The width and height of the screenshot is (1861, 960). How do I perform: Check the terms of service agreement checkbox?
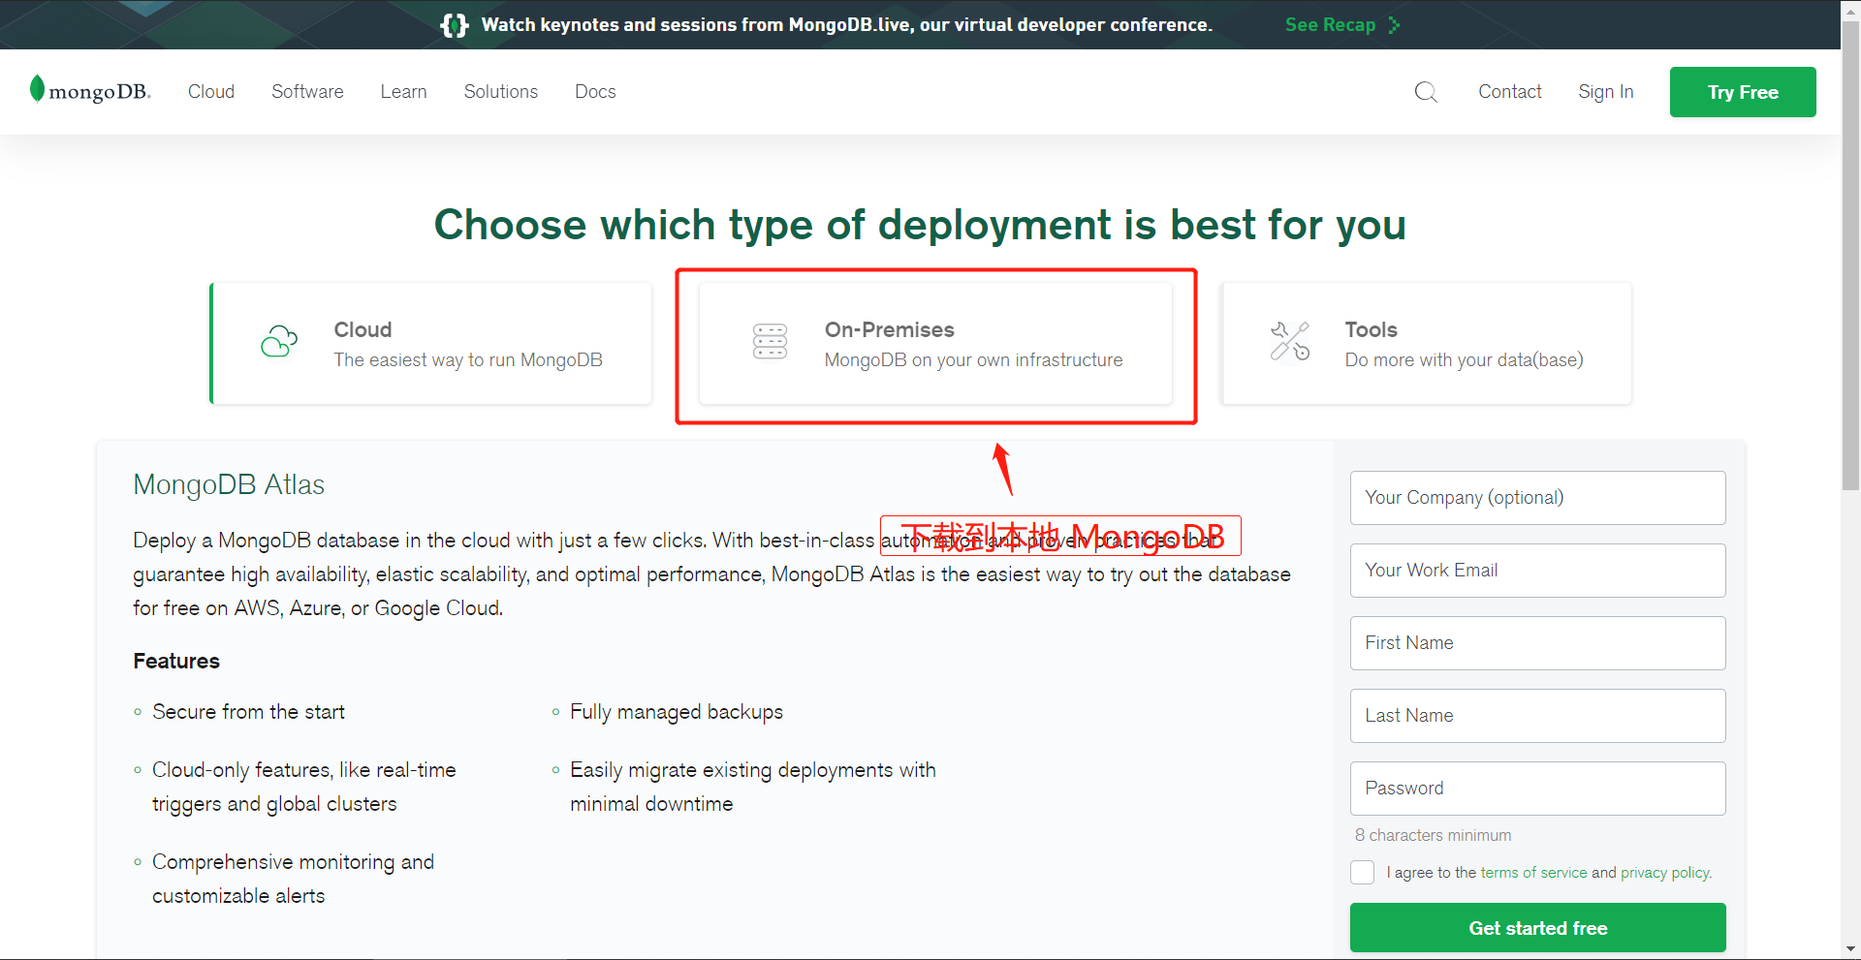1363,872
